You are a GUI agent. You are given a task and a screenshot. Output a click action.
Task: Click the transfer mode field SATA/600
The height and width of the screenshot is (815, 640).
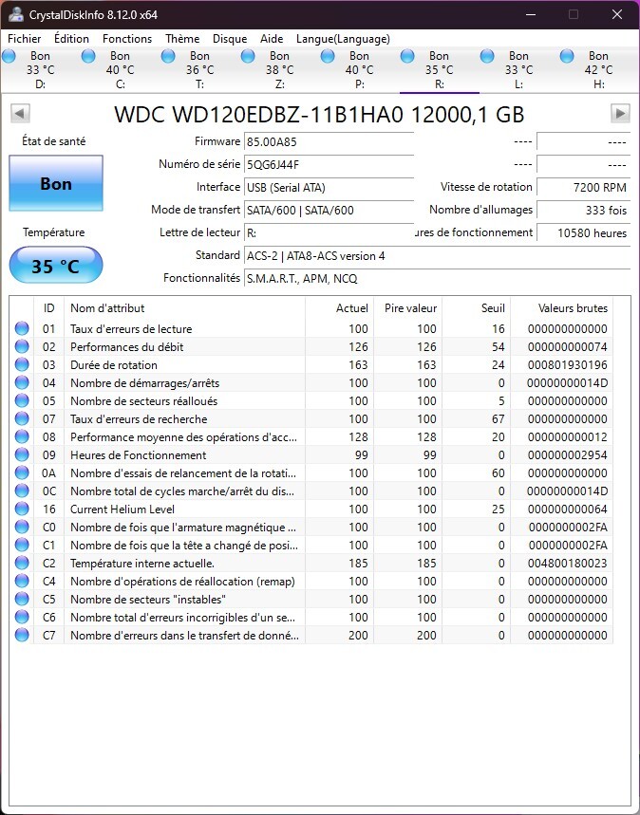329,211
